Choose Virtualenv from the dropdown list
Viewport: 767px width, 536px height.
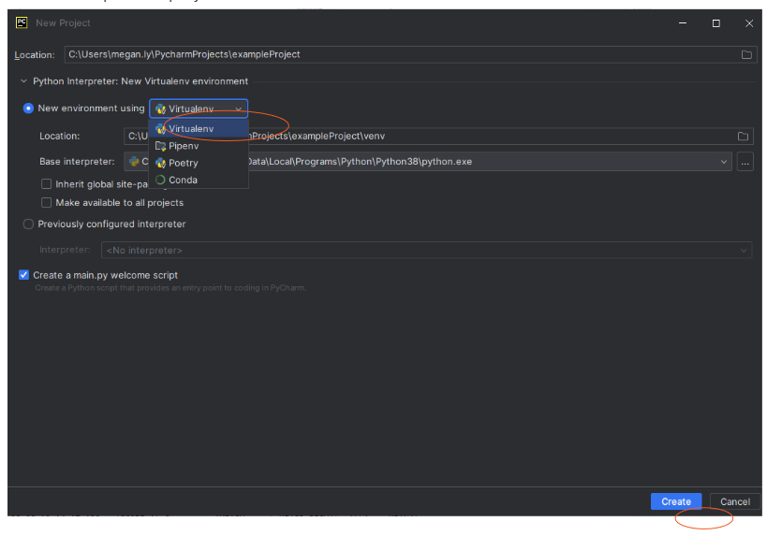[191, 129]
